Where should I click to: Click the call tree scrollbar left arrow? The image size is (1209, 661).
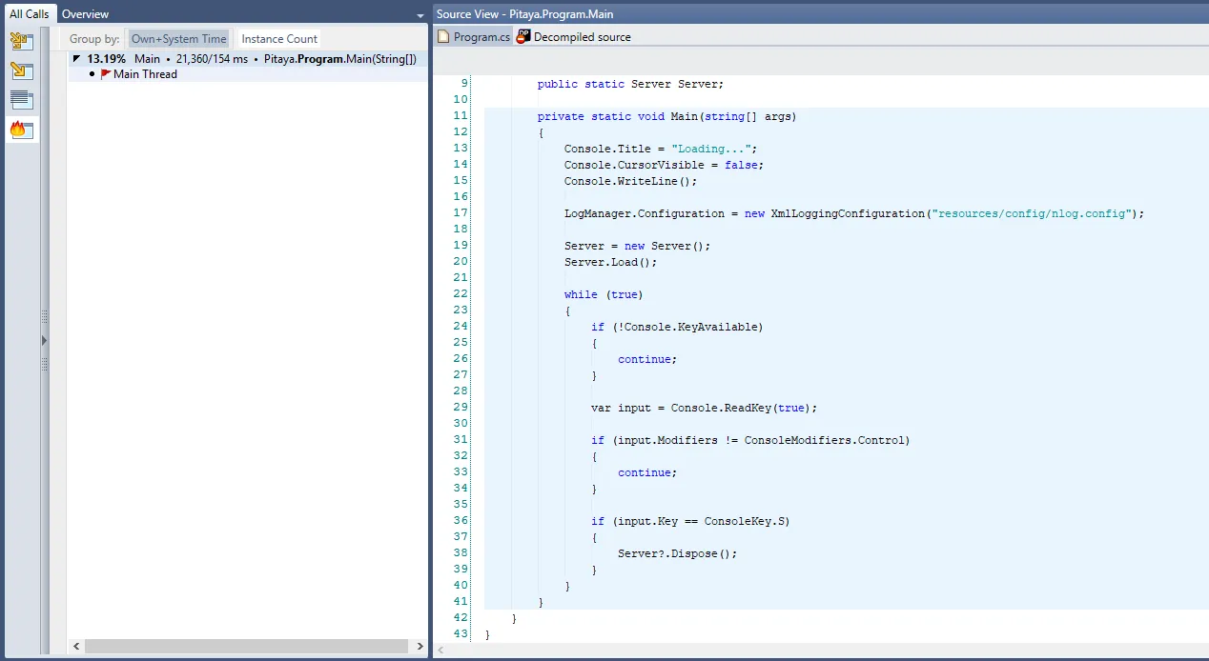[x=77, y=647]
